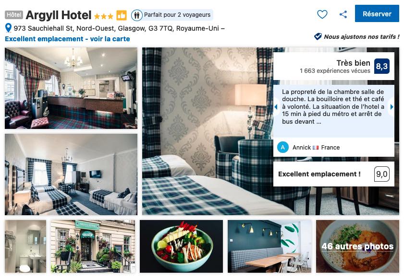Viewport: 404px width, 278px height.
Task: Click the price-tag icon beside Nous ajustons nos tarifs
Action: pyautogui.click(x=318, y=36)
